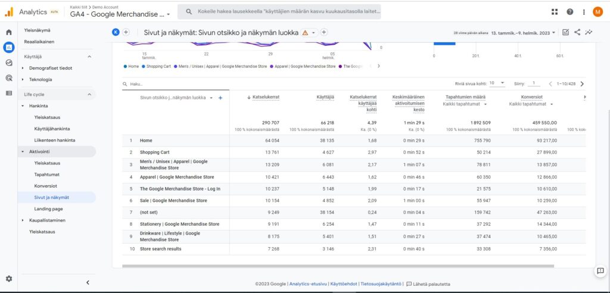Open Analytics-etusivu footer link
Screen dimensions: 610x293
click(308, 285)
